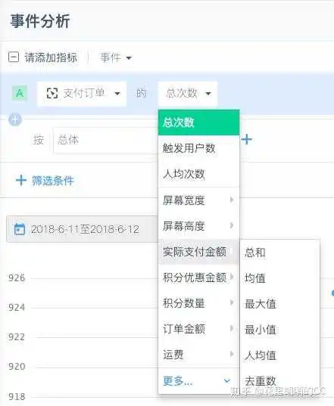Open the 总次数 metric dropdown
Image resolution: width=334 pixels, height=406 pixels.
pos(188,94)
